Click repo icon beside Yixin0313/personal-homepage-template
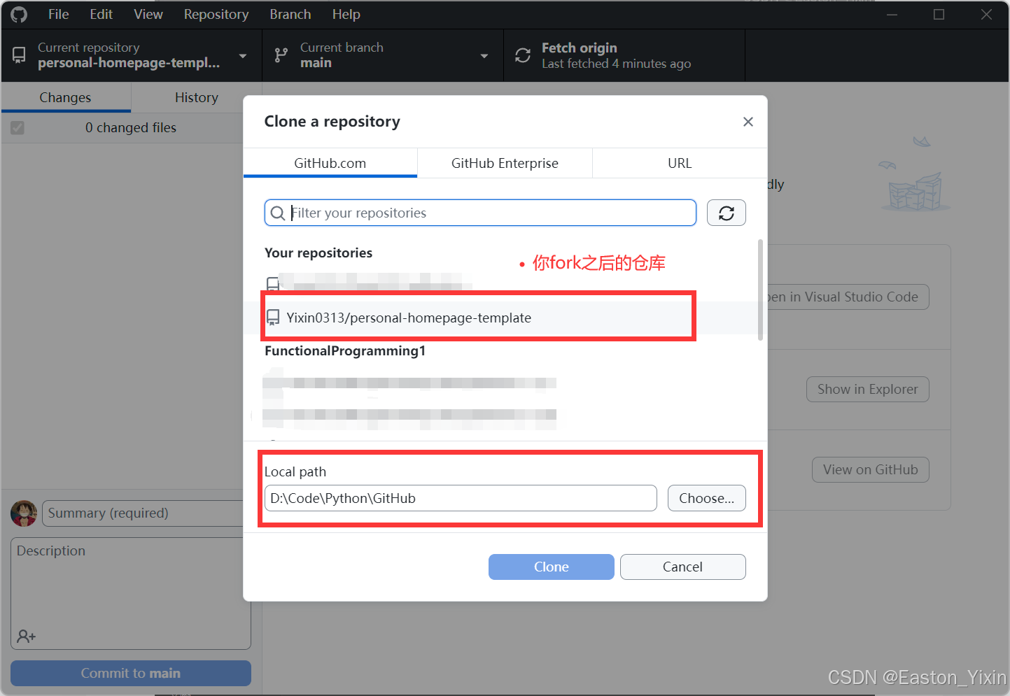 [274, 318]
